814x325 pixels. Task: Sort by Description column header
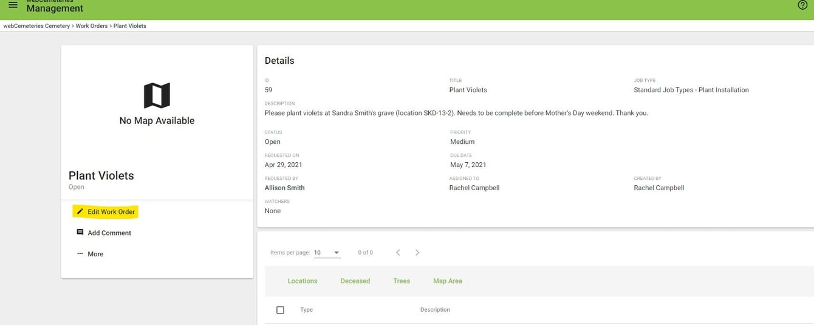435,310
